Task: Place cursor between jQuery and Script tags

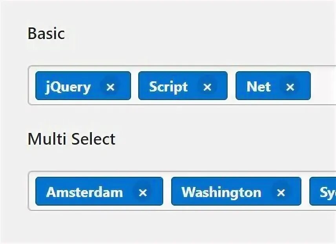Action: [x=135, y=86]
